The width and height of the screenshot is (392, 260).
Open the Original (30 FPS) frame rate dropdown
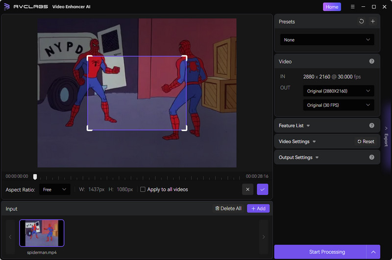pyautogui.click(x=338, y=105)
